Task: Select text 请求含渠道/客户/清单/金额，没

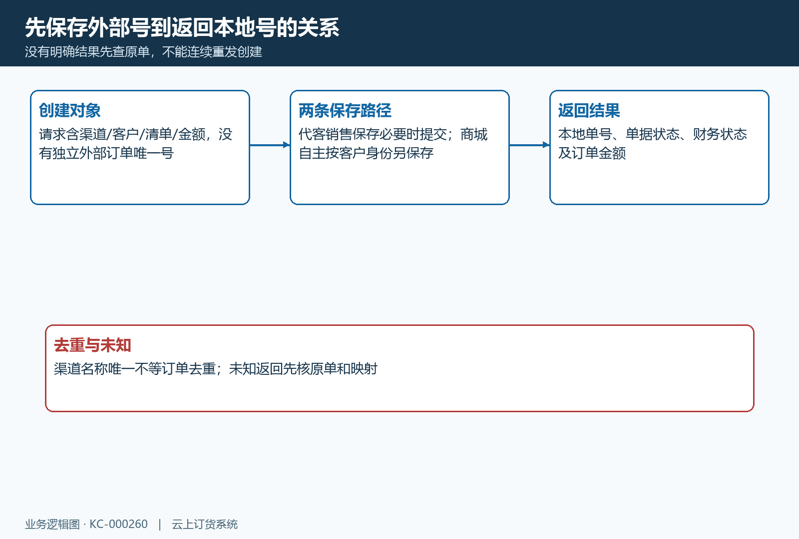Action: (x=136, y=134)
